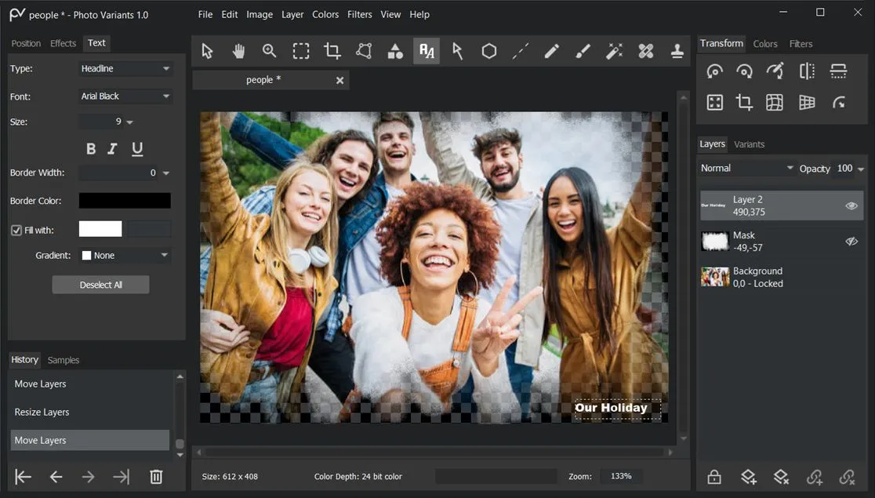The image size is (875, 498).
Task: Click the Add New Layer icon
Action: coord(748,476)
